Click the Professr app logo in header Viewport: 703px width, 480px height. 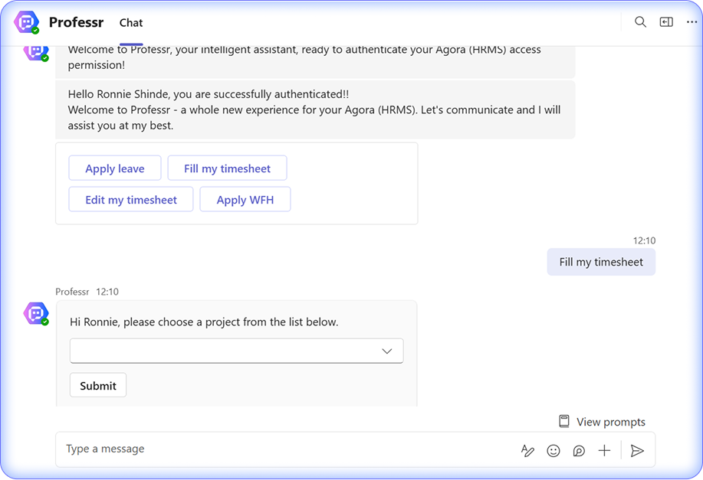tap(27, 23)
